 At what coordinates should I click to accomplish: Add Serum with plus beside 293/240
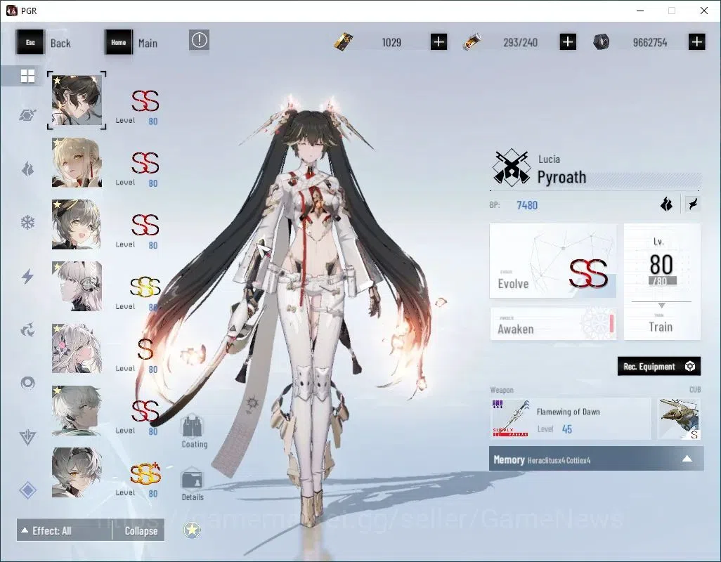(x=568, y=42)
